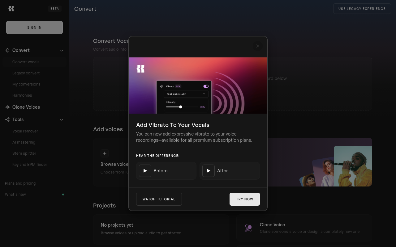Play the Before audio sample

pyautogui.click(x=145, y=171)
